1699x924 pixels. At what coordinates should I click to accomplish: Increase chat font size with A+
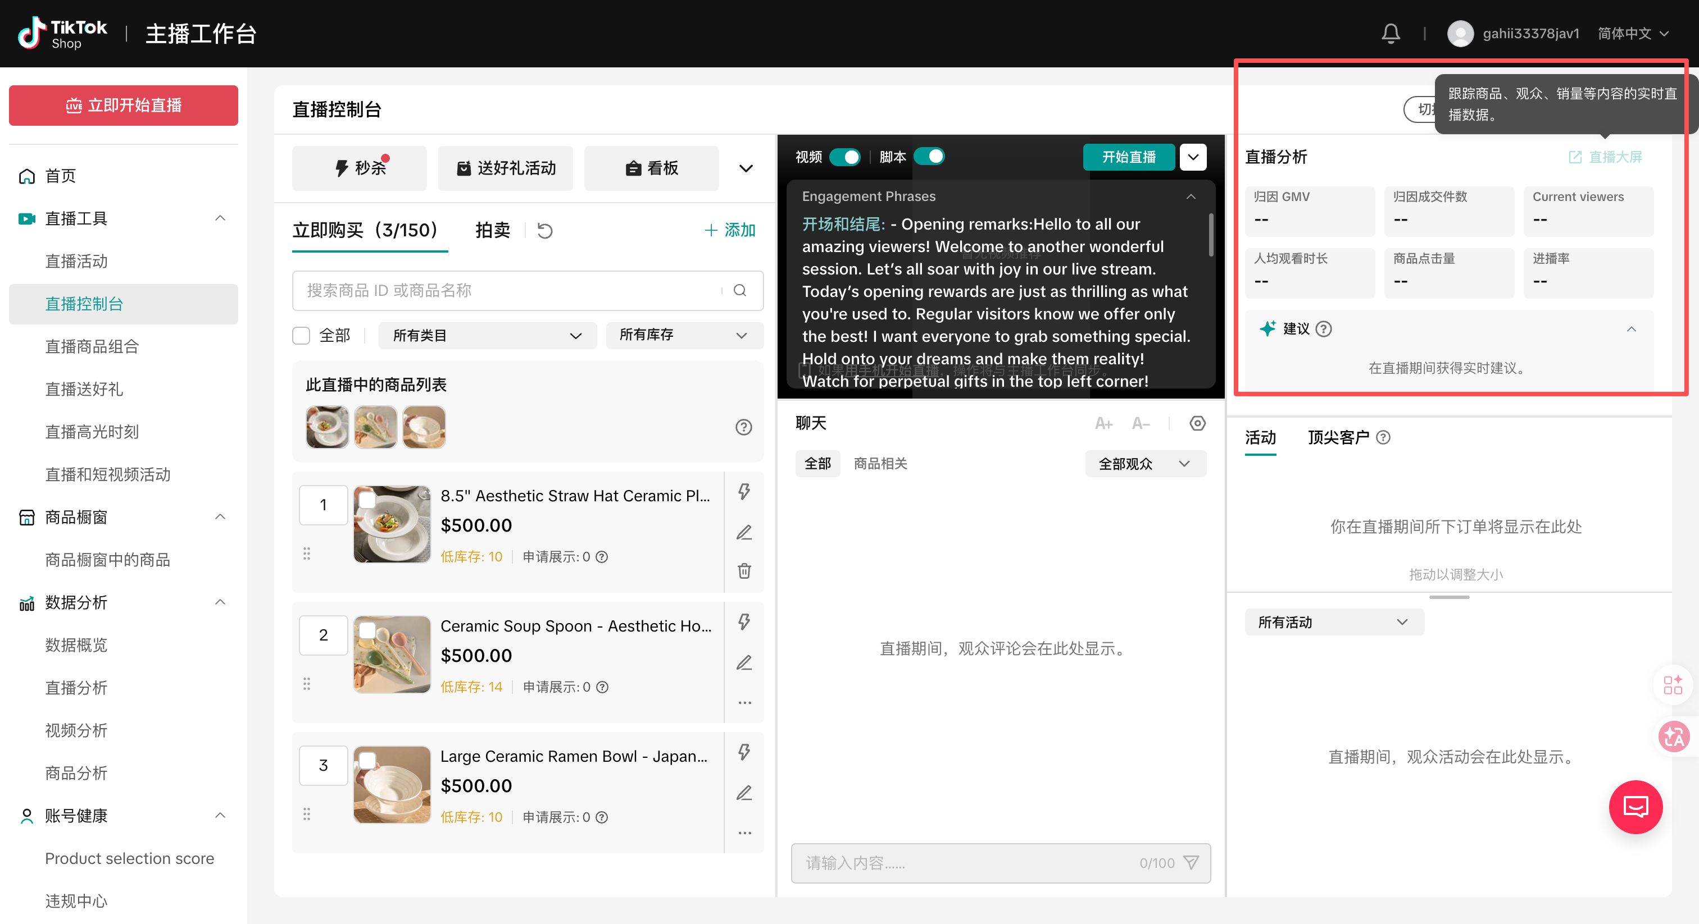(1103, 424)
